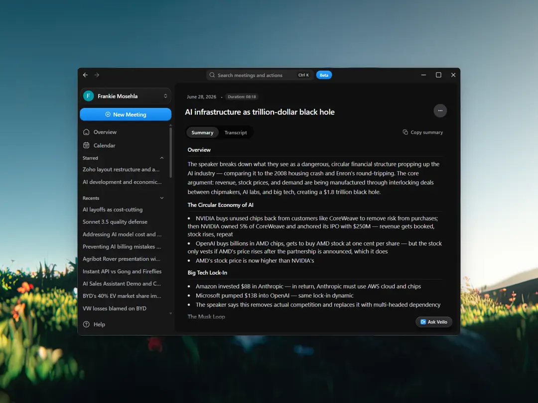Viewport: 538px width, 403px height.
Task: Click the Big Tech Lock-In heading
Action: 207,273
